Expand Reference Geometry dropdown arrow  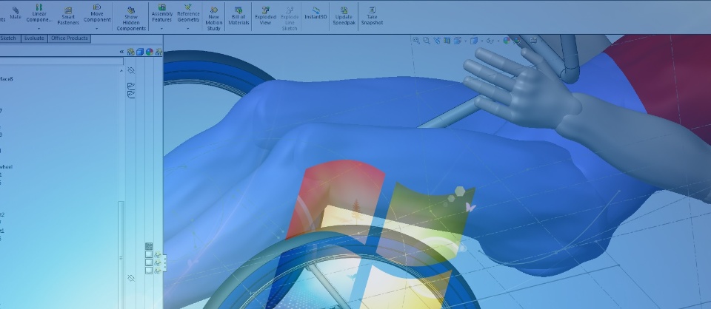tap(188, 29)
